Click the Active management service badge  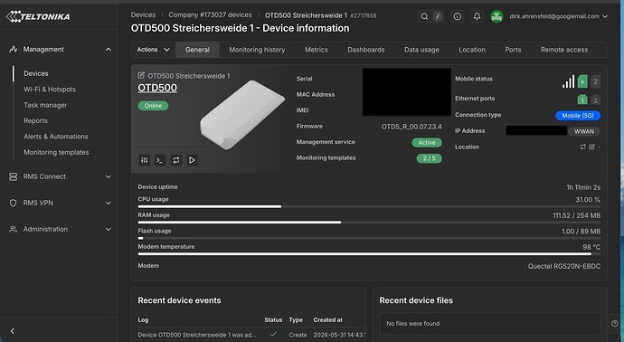427,143
